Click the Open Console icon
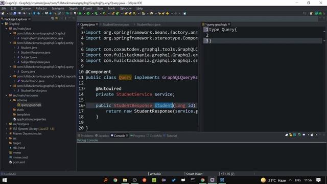The image size is (327, 184). (x=312, y=135)
